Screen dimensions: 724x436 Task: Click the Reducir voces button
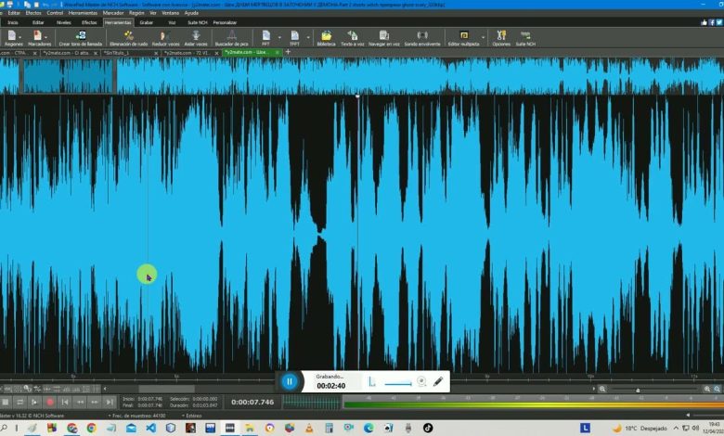point(165,36)
